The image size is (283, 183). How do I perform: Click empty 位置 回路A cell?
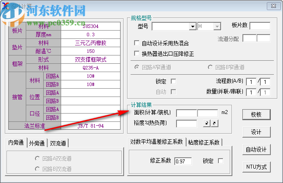coord(90,93)
